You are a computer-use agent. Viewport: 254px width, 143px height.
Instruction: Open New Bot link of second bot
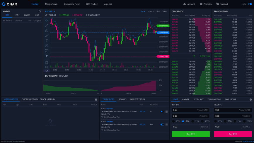tap(110, 121)
